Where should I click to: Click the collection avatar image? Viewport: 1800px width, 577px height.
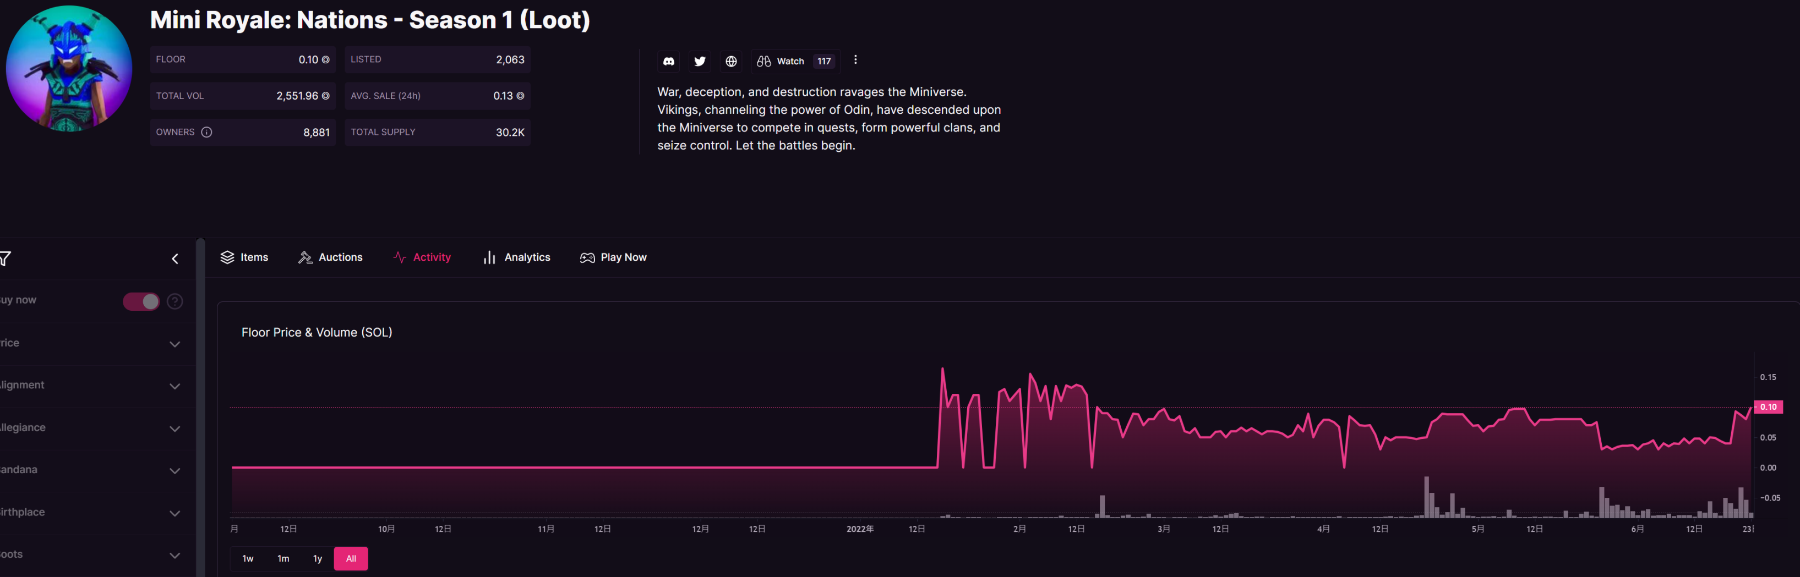point(68,68)
